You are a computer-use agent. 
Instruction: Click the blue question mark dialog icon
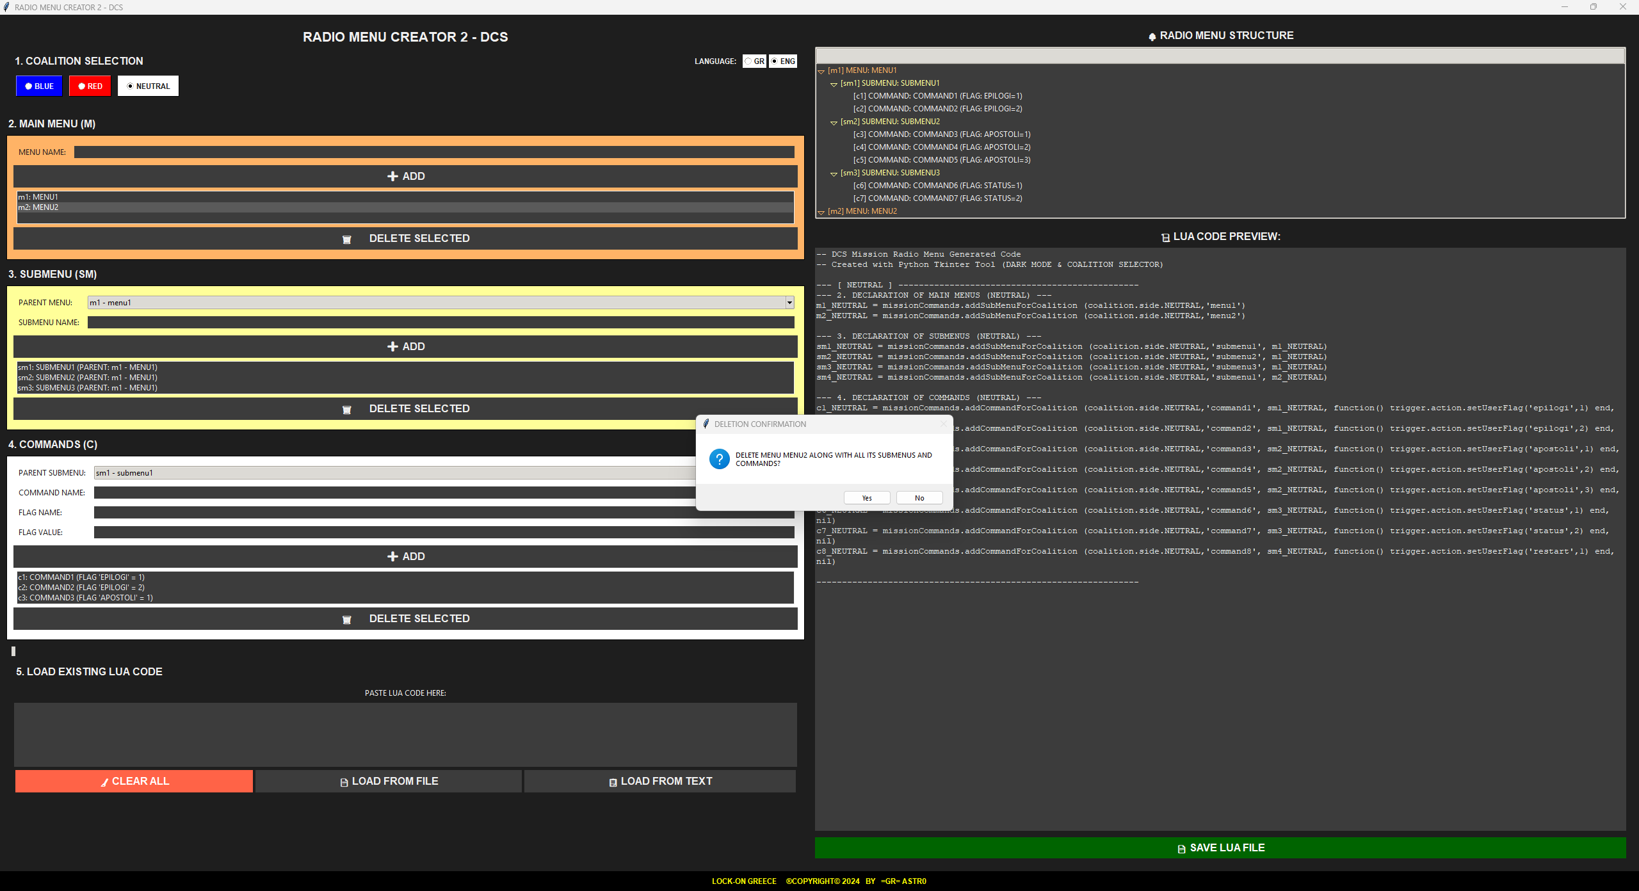[719, 459]
